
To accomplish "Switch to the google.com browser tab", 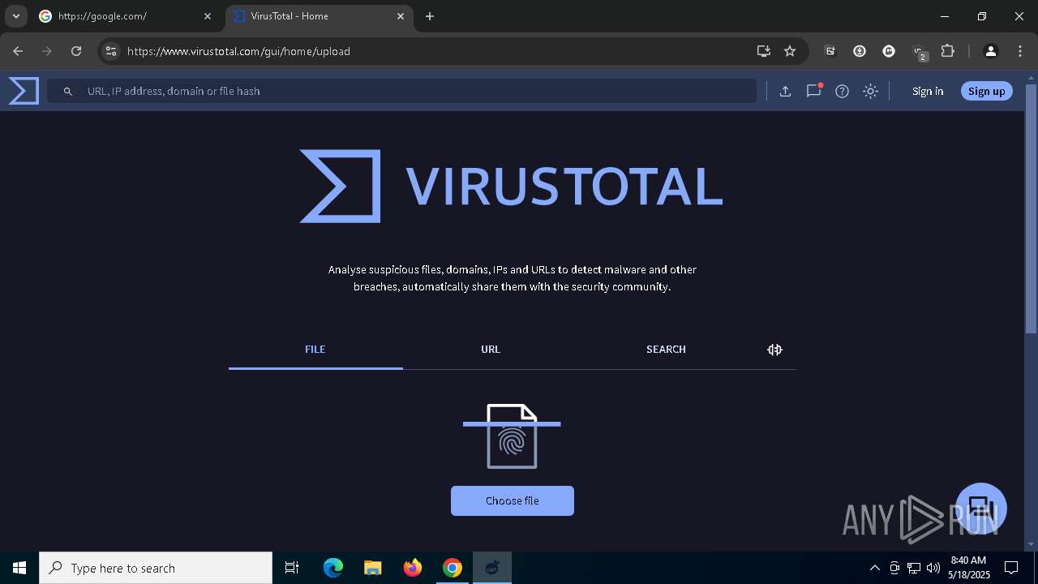I will click(x=126, y=16).
